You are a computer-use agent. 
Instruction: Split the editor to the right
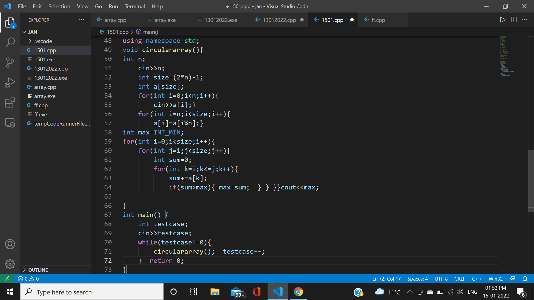(x=513, y=20)
